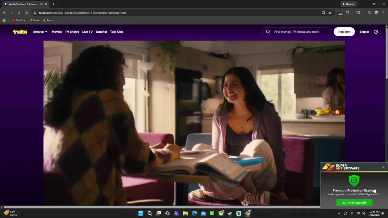388x218 pixels.
Task: Open the Maps bookmark
Action: [48, 20]
